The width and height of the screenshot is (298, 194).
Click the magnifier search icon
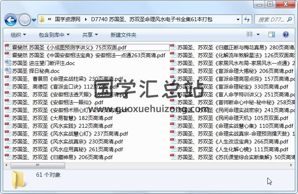coord(289,19)
